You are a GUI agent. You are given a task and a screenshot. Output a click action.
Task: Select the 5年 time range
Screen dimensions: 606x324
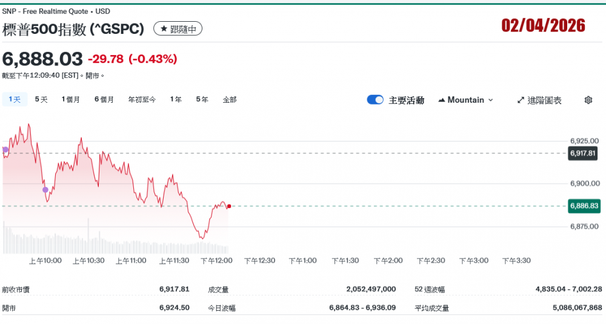coord(202,100)
